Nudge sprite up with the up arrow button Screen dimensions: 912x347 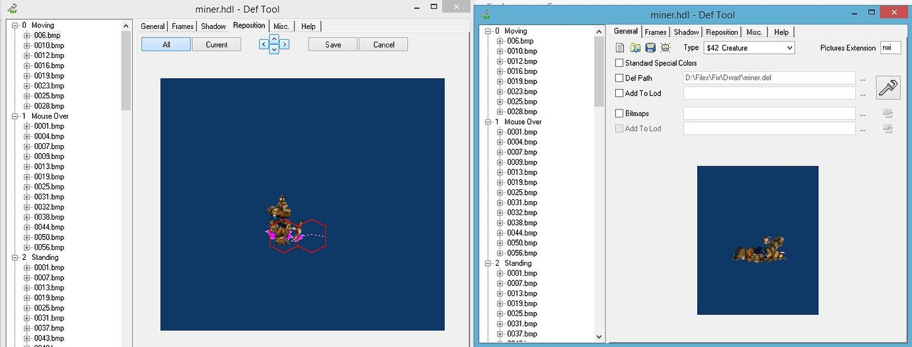(x=274, y=39)
